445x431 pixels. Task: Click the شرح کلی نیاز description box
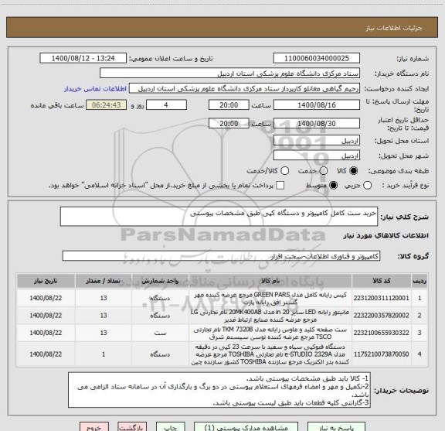tap(219, 217)
